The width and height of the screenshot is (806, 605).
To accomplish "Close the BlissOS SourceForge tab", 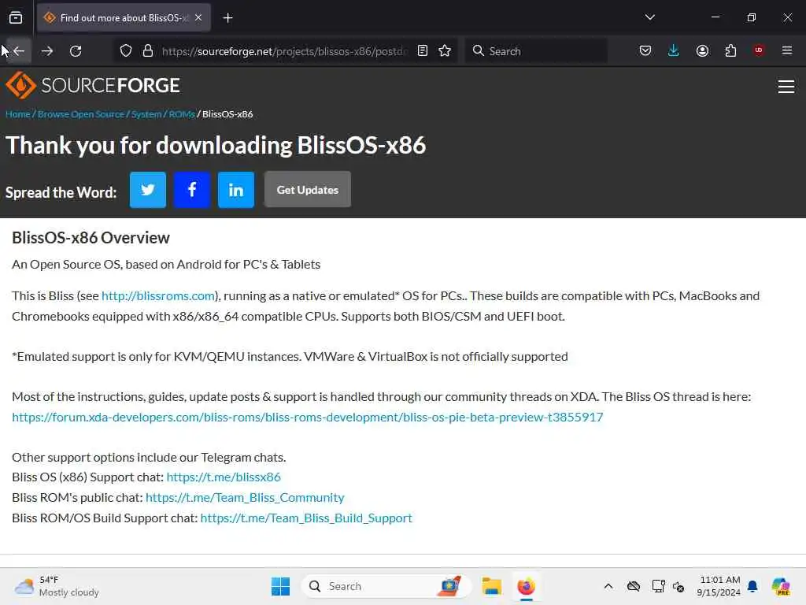I will (198, 17).
